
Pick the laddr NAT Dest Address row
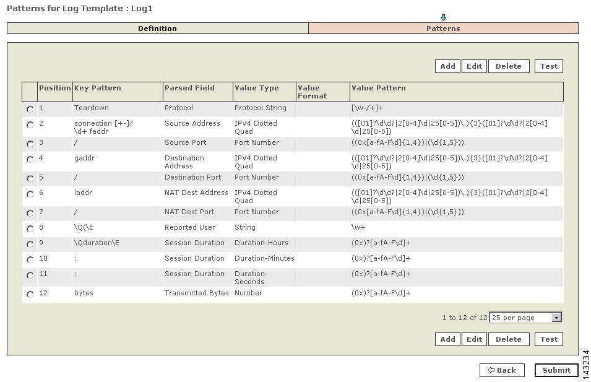click(x=30, y=193)
